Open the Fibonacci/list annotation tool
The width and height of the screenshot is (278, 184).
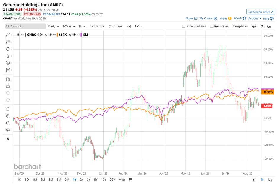8,42
